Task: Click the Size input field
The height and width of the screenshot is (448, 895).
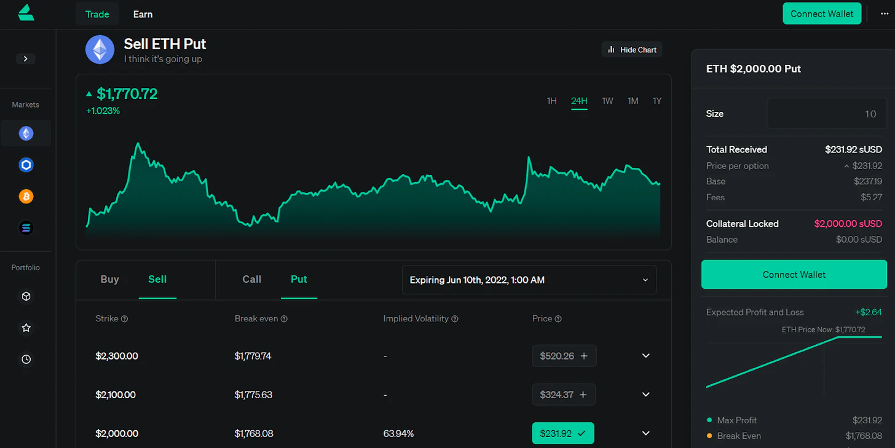Action: point(827,114)
